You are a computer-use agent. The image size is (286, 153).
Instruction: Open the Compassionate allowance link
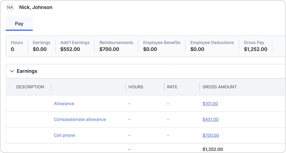[x=80, y=119]
